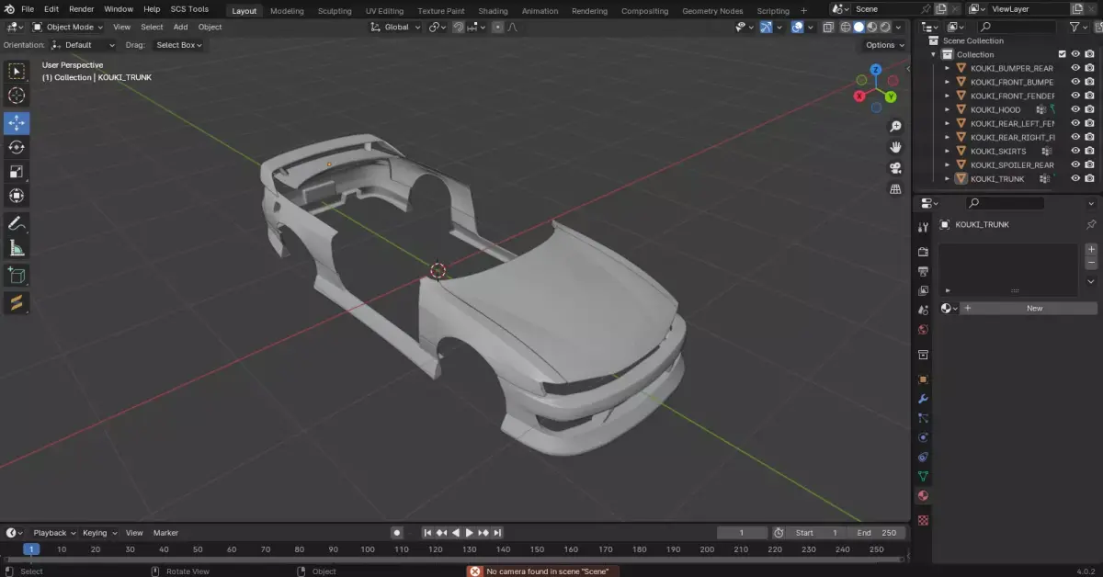Open the Modifiers wrench tab
Viewport: 1103px width, 577px height.
click(923, 399)
